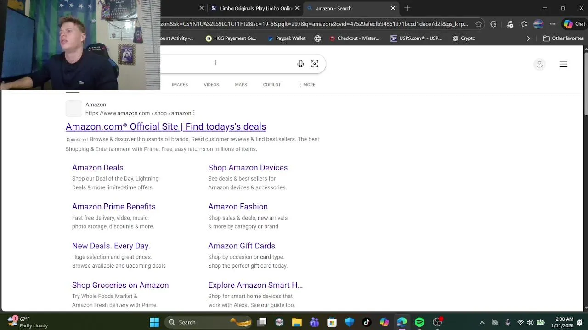The image size is (588, 330).
Task: Switch to the Copilot search tab
Action: pos(271,85)
